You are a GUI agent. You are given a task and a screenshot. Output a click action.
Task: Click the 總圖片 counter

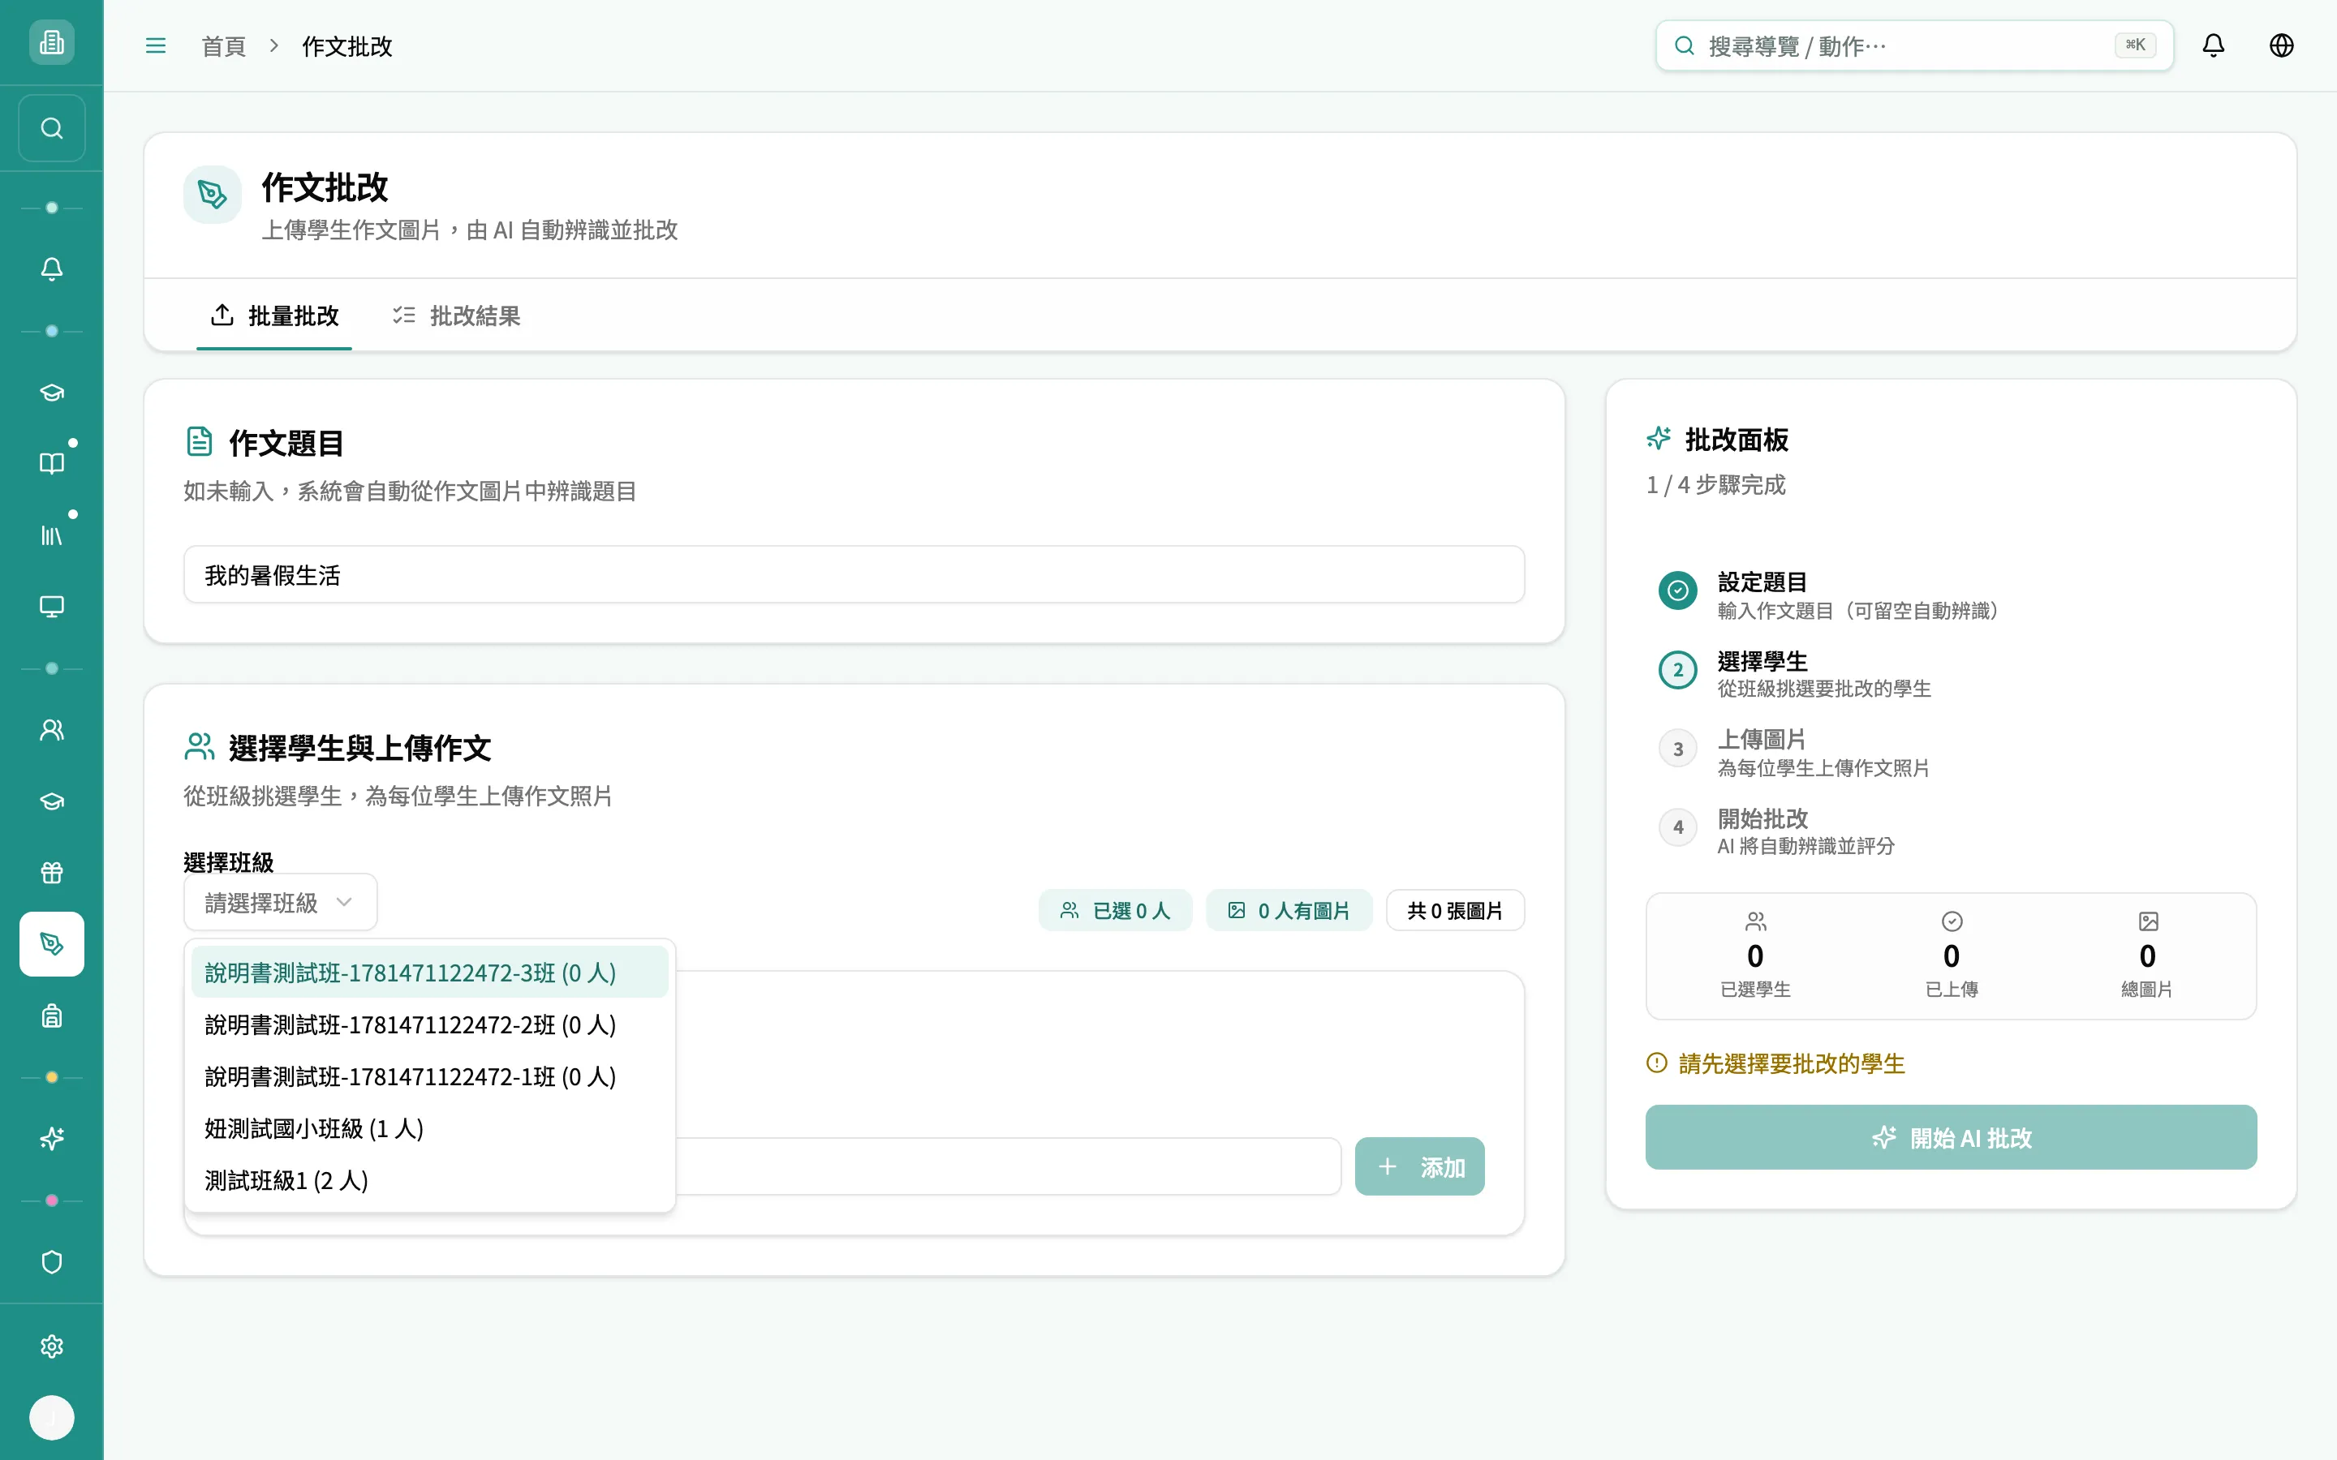pos(2147,955)
